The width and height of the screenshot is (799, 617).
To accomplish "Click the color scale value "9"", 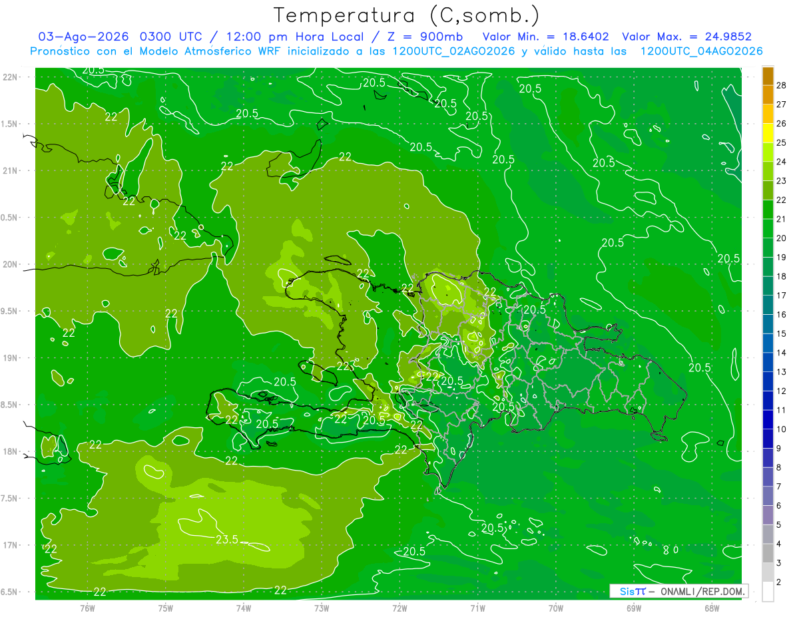I will click(x=779, y=449).
